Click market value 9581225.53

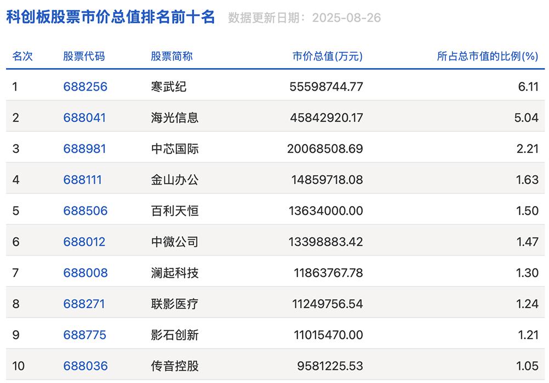point(330,366)
